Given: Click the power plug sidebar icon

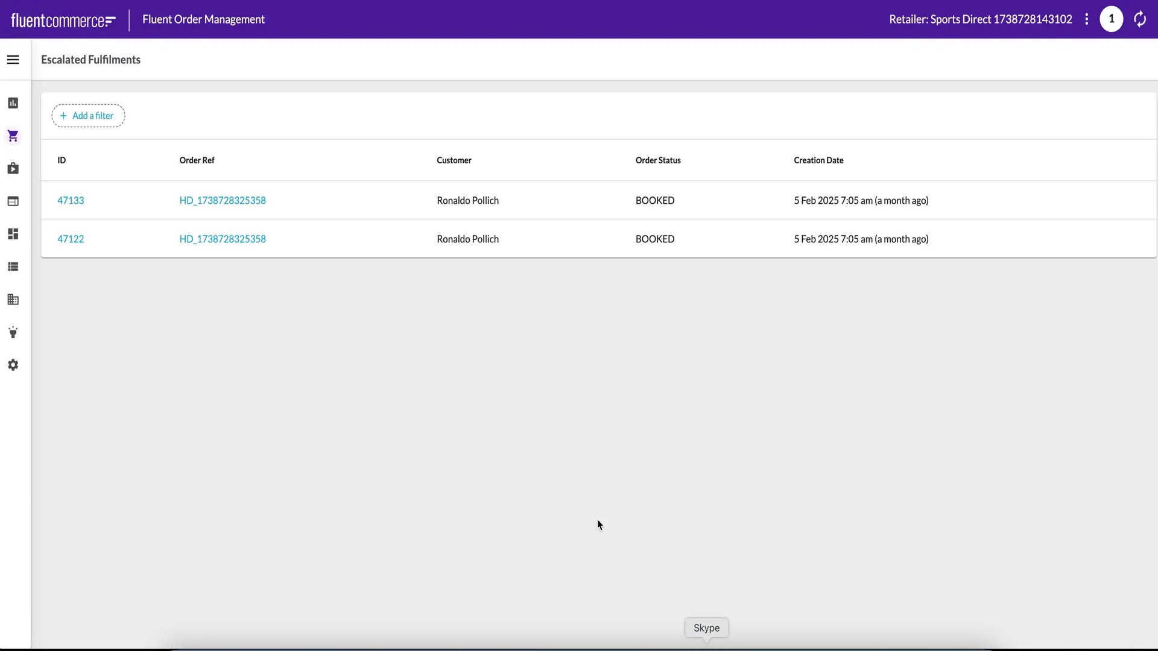Looking at the screenshot, I should (x=13, y=332).
